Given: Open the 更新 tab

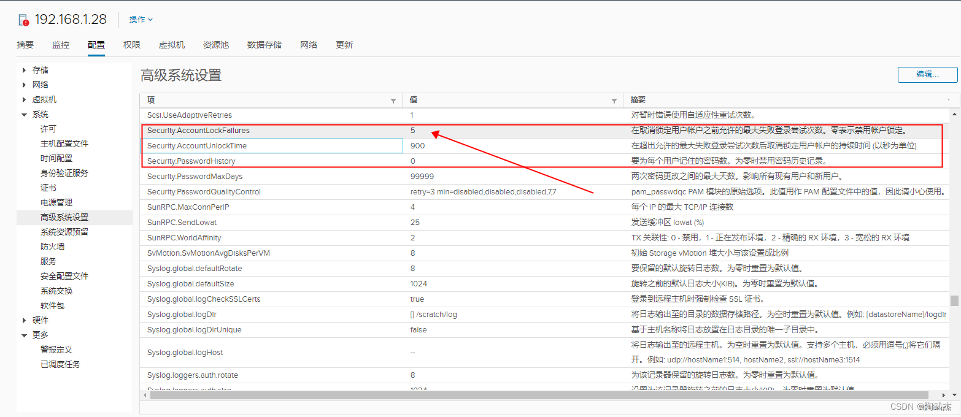Looking at the screenshot, I should click(344, 45).
